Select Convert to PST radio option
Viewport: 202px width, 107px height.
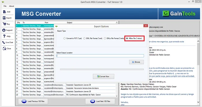coord(73,38)
